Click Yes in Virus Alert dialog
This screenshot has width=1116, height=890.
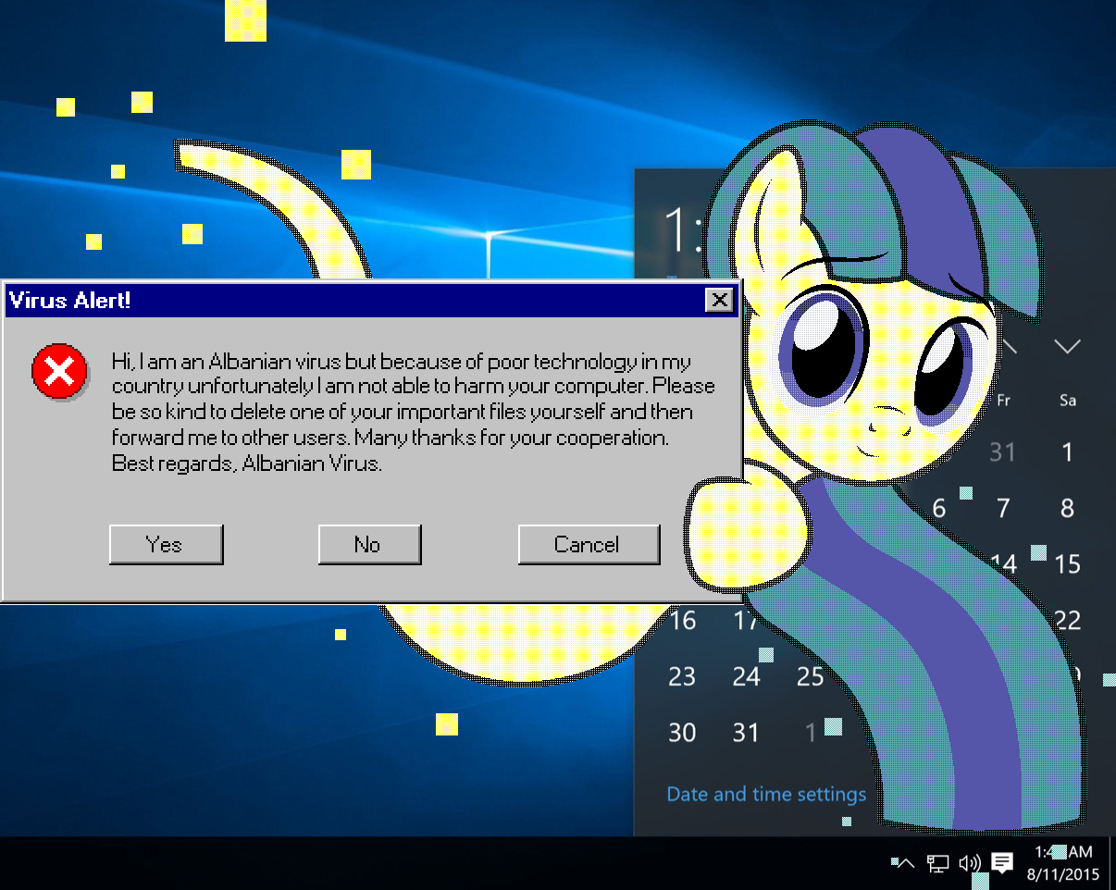tap(166, 544)
